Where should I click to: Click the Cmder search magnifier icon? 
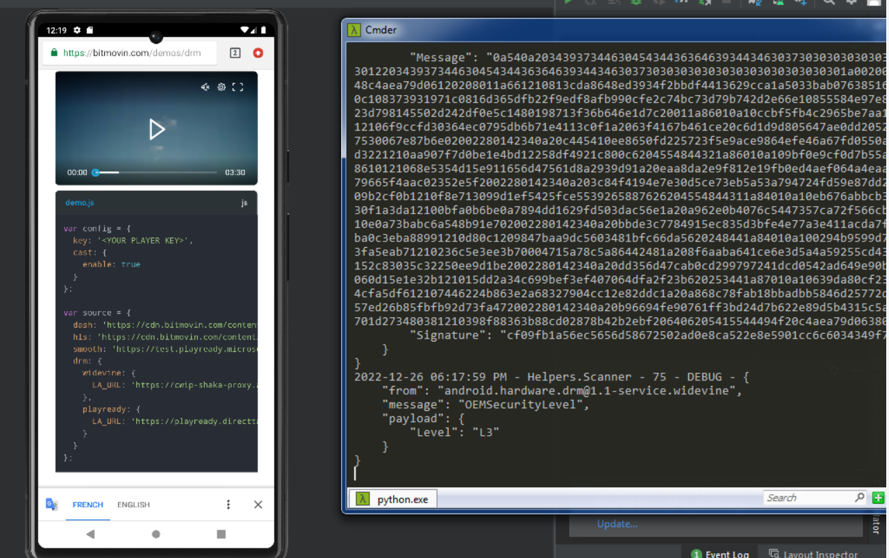859,498
